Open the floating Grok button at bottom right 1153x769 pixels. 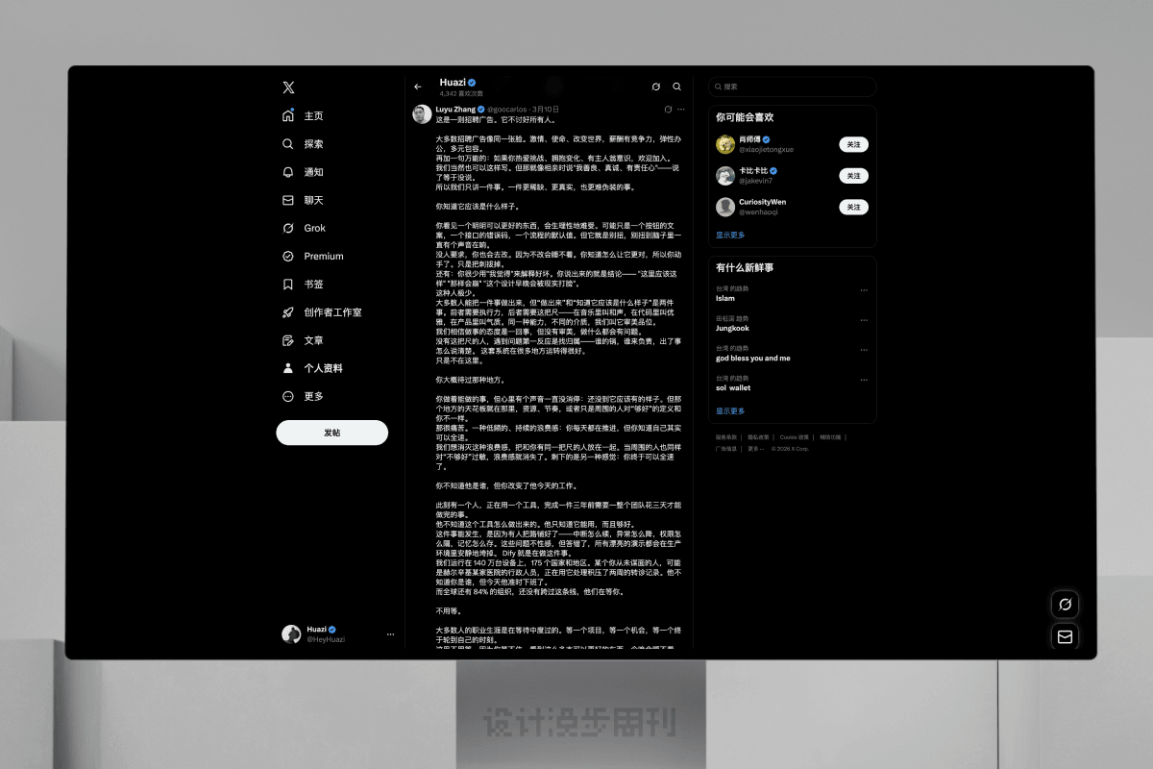[x=1065, y=605]
